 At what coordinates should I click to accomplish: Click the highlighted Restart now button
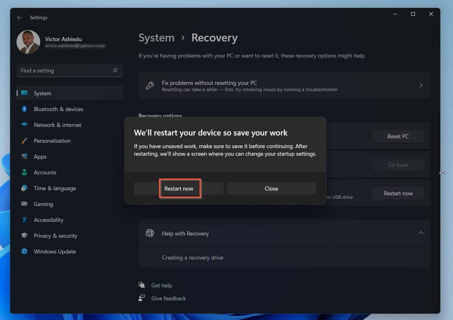click(x=179, y=188)
